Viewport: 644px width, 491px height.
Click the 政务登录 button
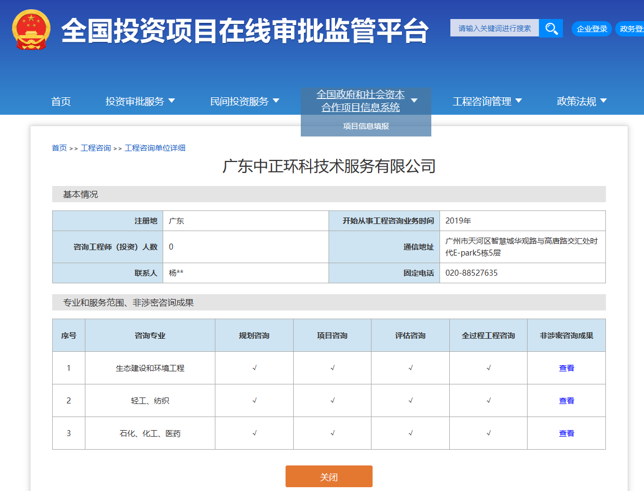tap(630, 29)
